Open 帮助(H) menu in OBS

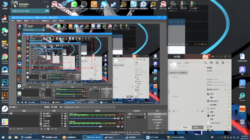click(62, 21)
